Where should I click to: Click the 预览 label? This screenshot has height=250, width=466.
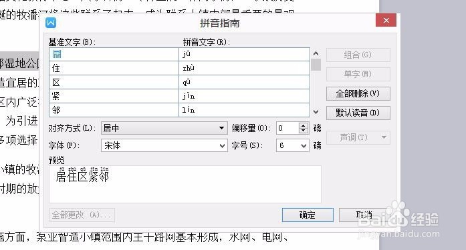coord(56,160)
